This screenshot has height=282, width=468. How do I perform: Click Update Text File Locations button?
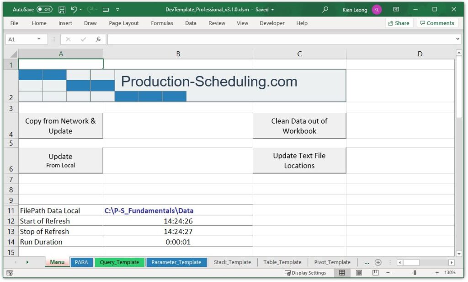(x=299, y=160)
